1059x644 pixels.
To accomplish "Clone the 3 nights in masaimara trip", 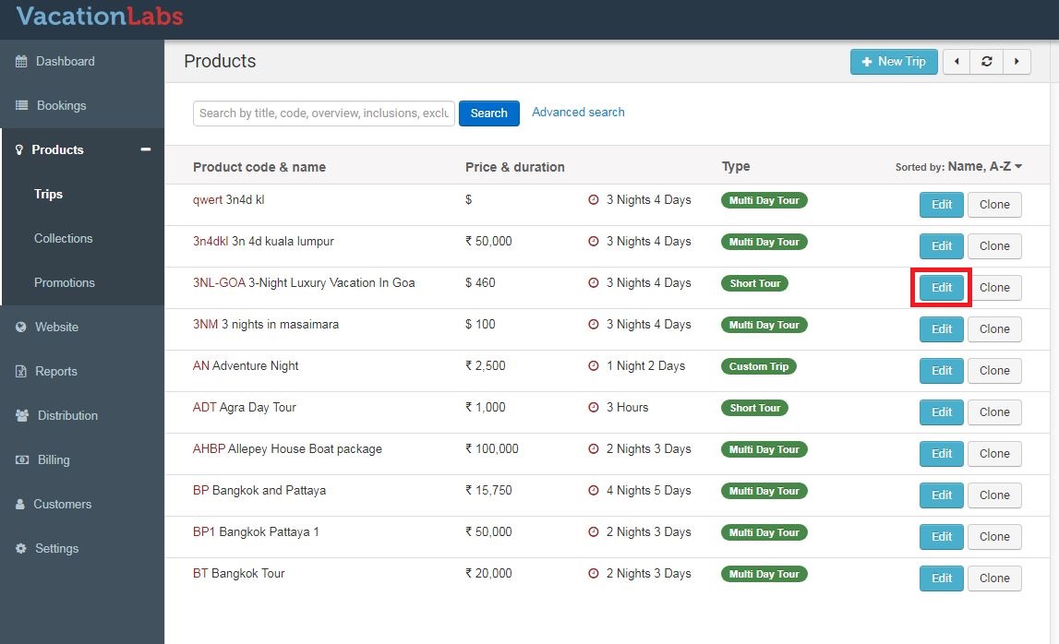I will coord(994,329).
